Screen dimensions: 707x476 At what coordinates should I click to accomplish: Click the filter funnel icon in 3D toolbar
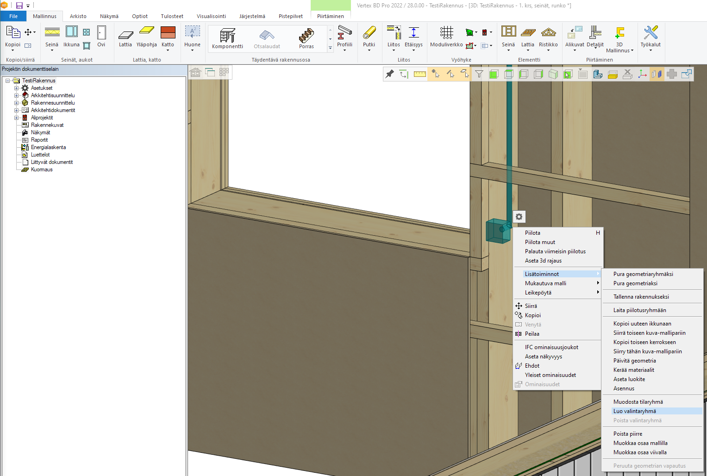[479, 74]
